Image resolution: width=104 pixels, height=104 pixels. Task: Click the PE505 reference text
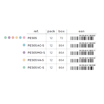point(32,38)
